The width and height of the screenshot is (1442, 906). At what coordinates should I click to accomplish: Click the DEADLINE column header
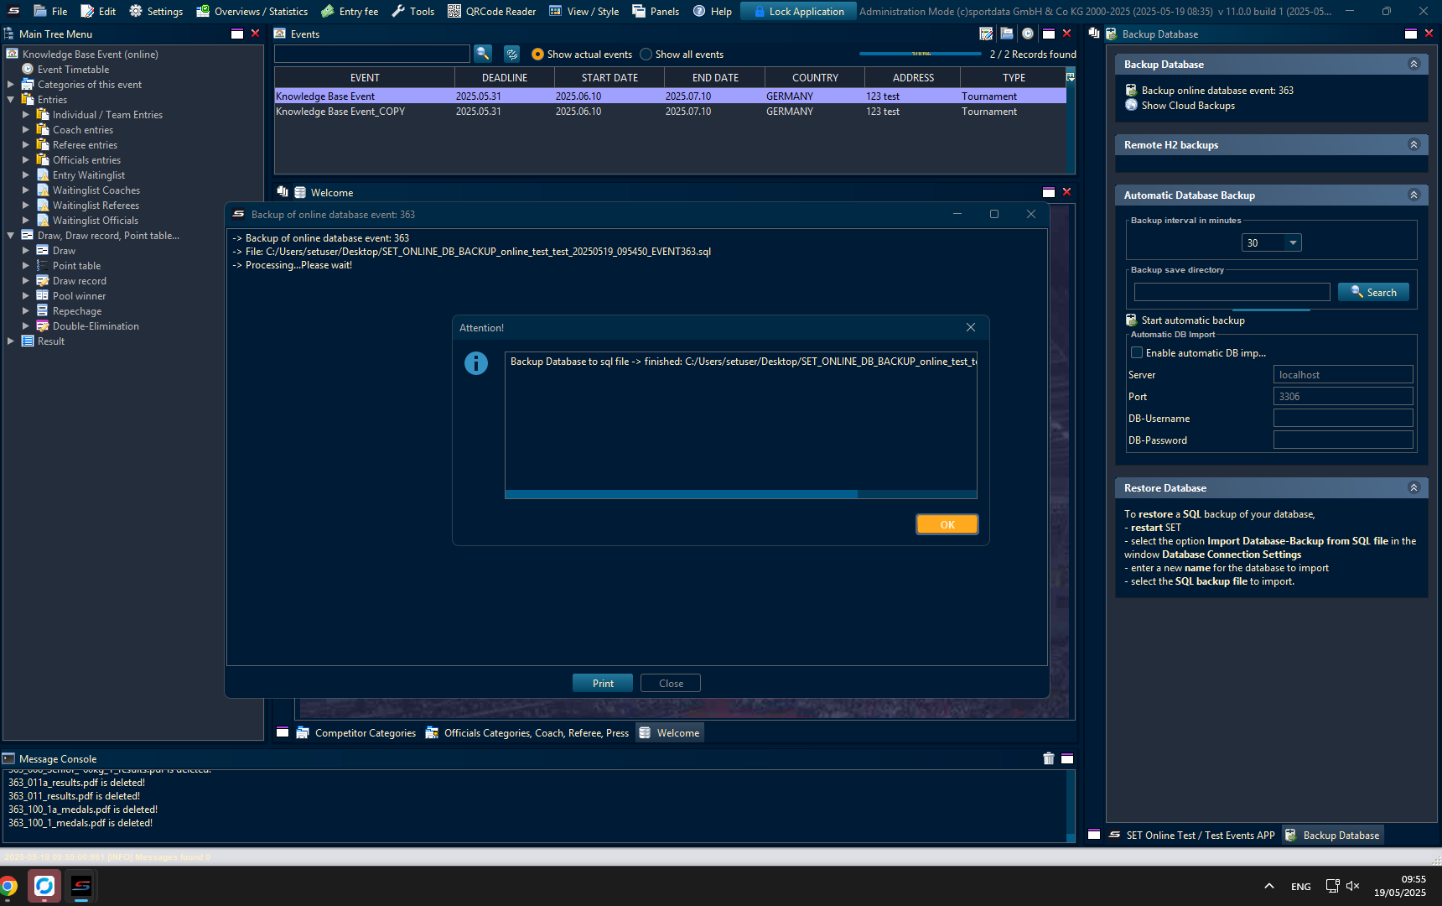coord(505,77)
